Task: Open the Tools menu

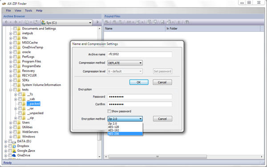Action: (28, 11)
